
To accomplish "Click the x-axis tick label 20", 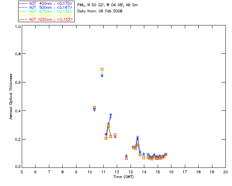I will [225, 172].
